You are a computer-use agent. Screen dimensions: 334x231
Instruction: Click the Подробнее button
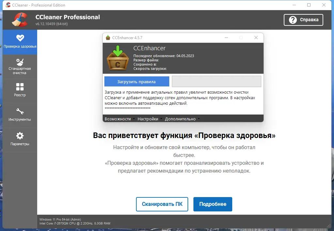coord(213,204)
